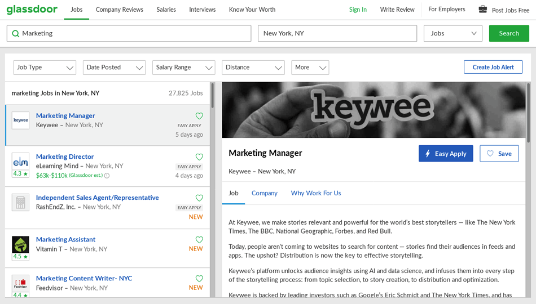Open Salaries in the top nav
Viewport: 536px width, 304px height.
pos(166,10)
